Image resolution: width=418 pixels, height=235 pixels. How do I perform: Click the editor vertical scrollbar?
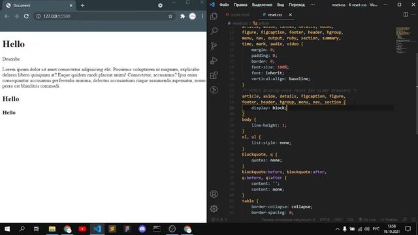[x=417, y=93]
